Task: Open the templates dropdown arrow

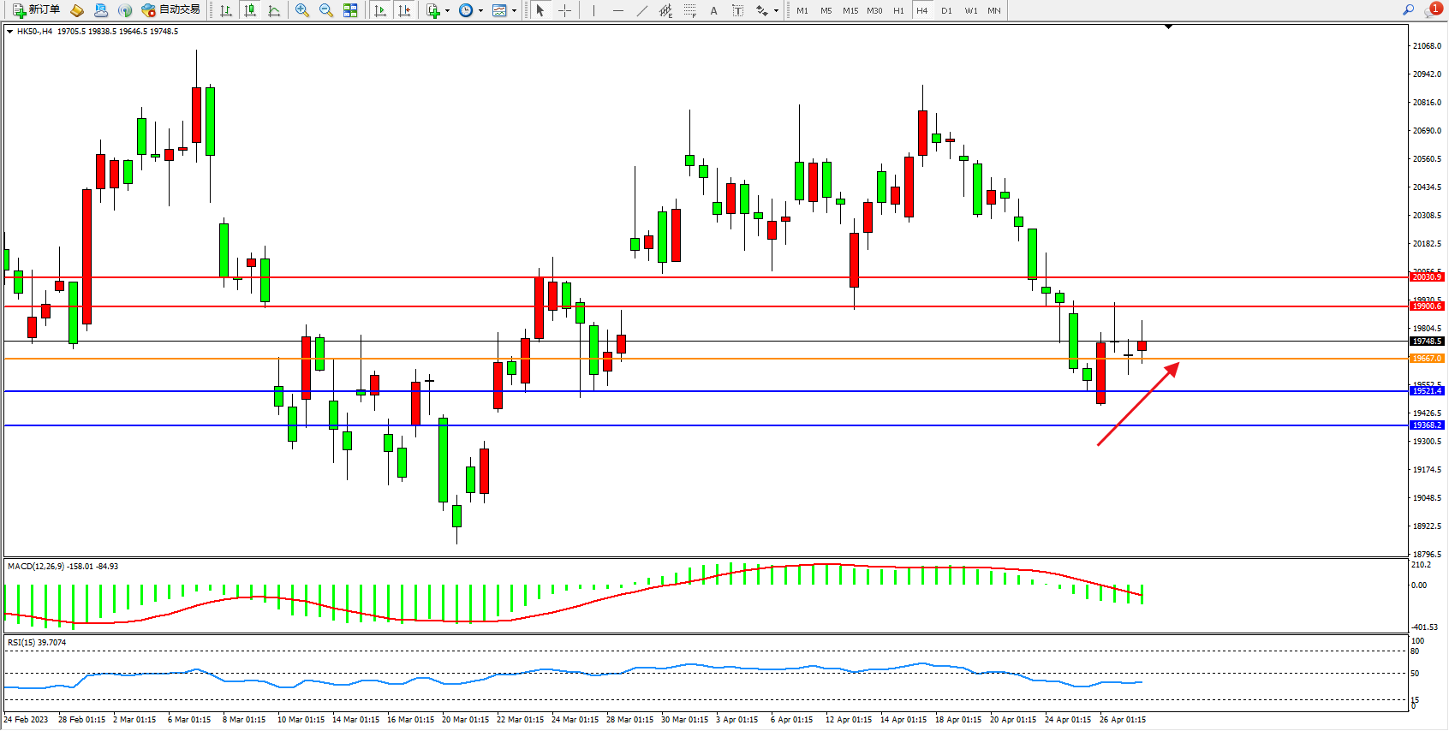Action: click(x=514, y=11)
